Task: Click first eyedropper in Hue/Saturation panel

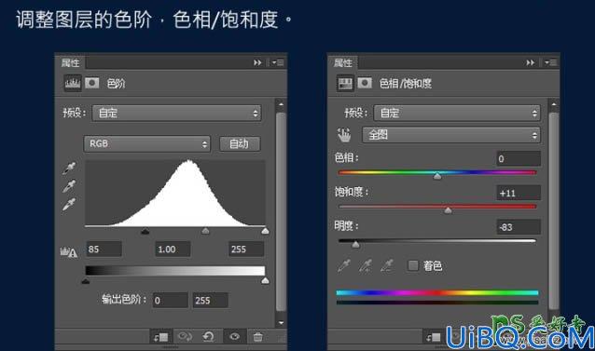Action: click(344, 265)
